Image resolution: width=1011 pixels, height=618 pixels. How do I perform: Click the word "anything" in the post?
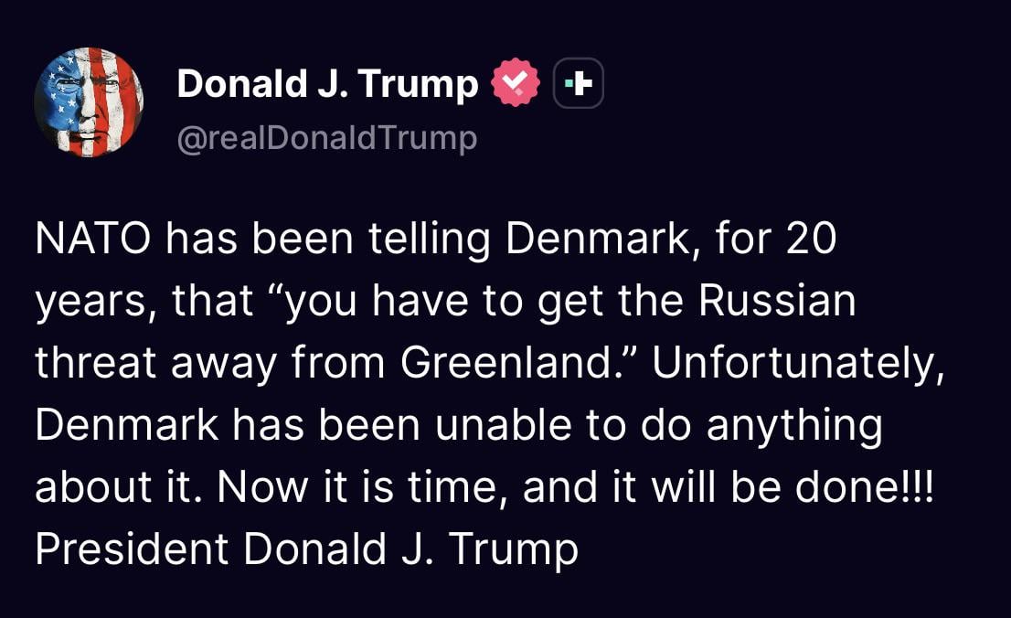[795, 426]
